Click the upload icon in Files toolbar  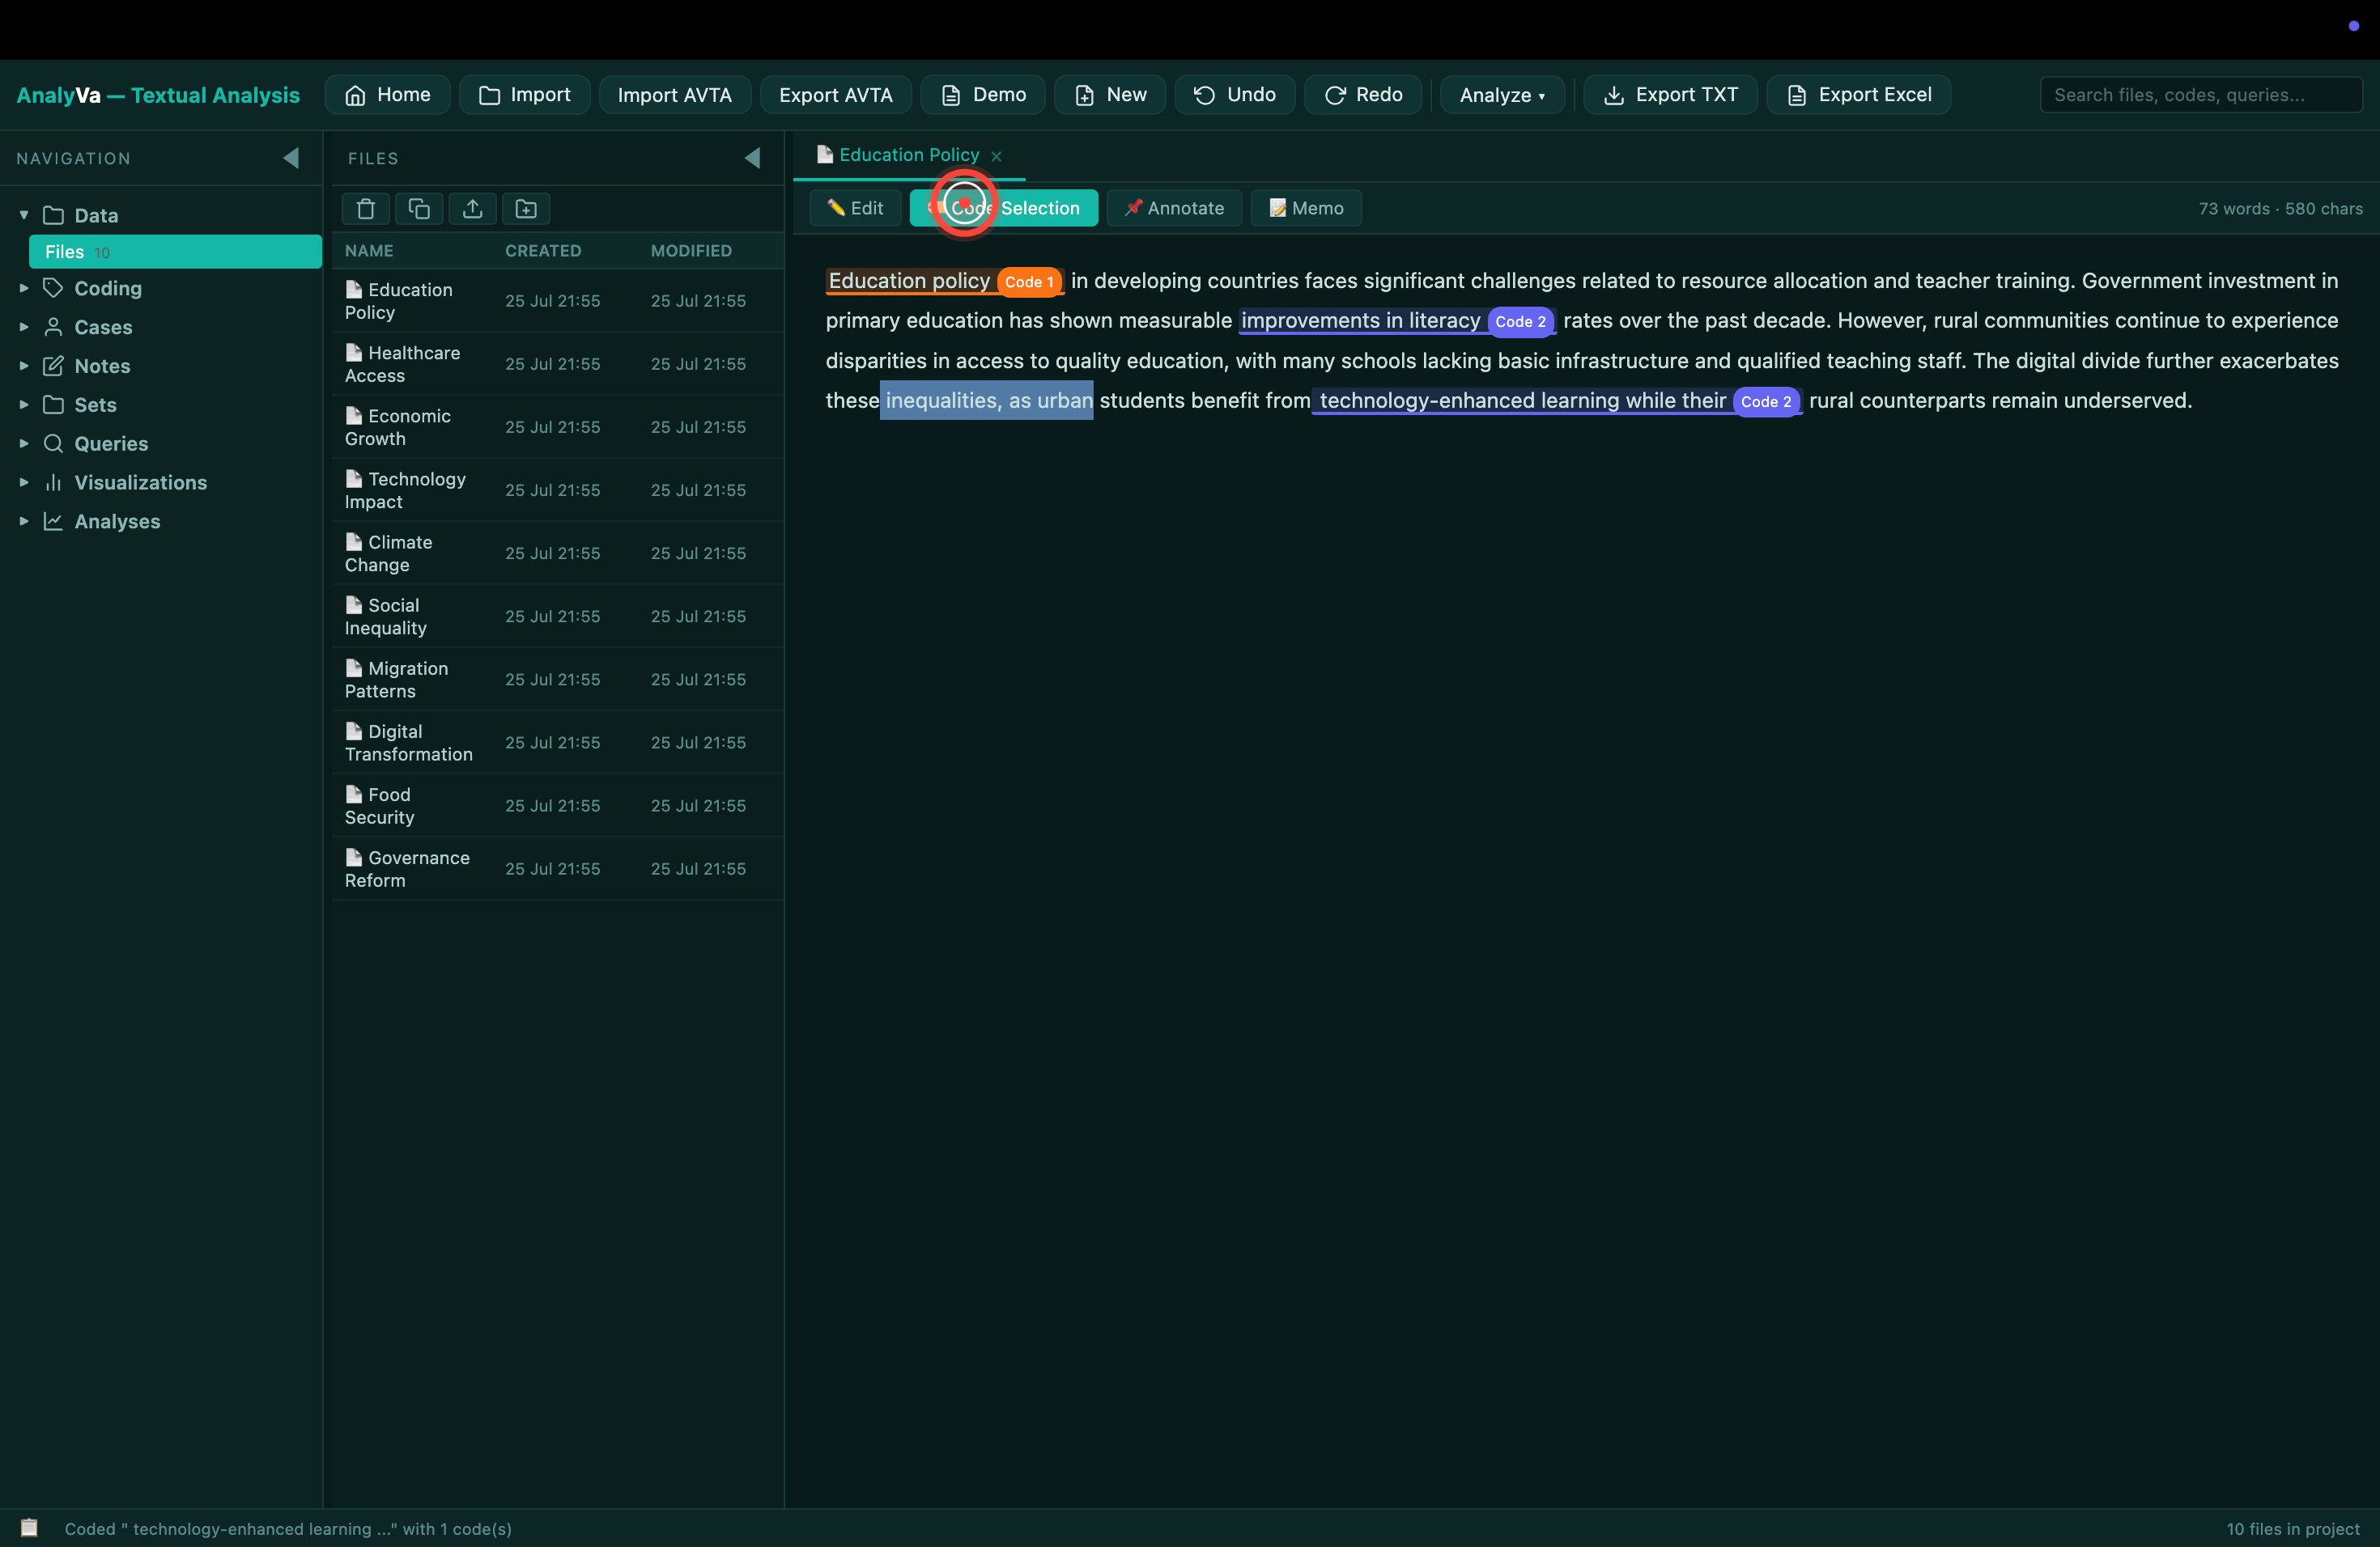click(x=472, y=209)
